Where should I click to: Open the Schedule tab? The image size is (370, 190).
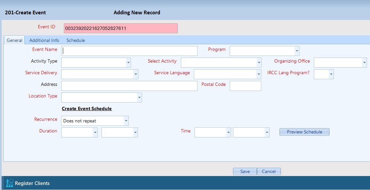pos(75,40)
